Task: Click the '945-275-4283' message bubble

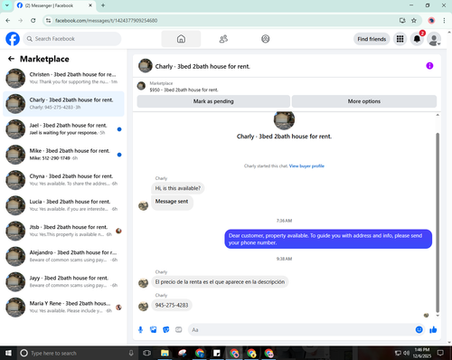Action: coord(172,305)
